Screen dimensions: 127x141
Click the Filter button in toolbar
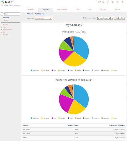[100, 18]
